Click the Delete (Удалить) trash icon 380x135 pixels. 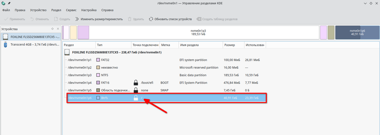[x=130, y=19]
